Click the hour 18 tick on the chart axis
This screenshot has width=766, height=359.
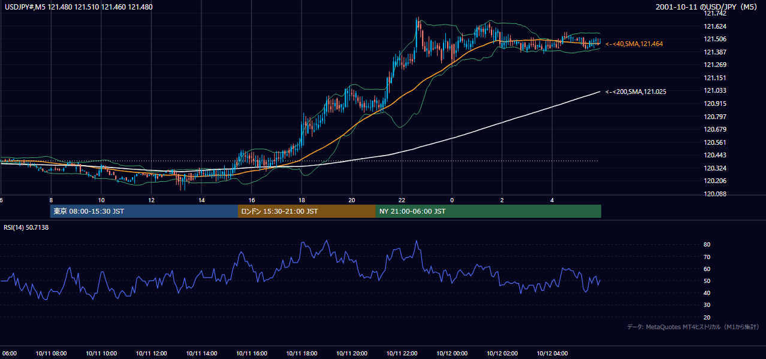(x=301, y=200)
